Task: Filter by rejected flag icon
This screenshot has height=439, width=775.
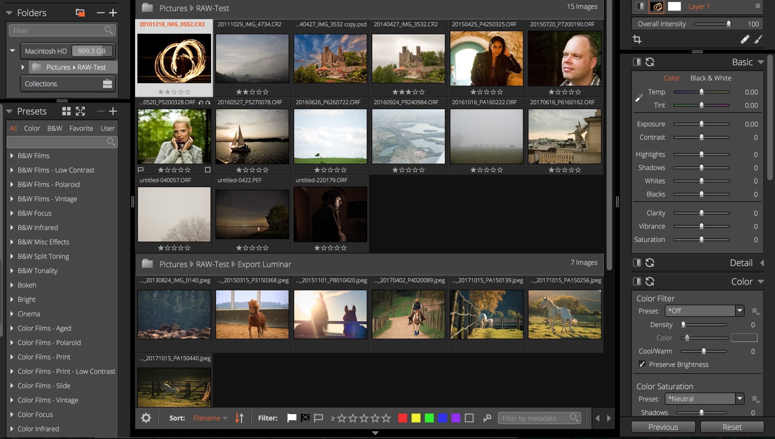Action: pos(305,418)
